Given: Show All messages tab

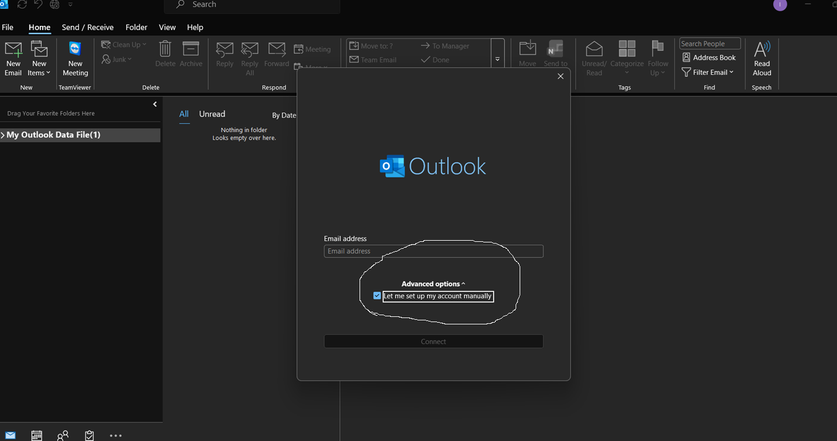Looking at the screenshot, I should click(x=184, y=114).
